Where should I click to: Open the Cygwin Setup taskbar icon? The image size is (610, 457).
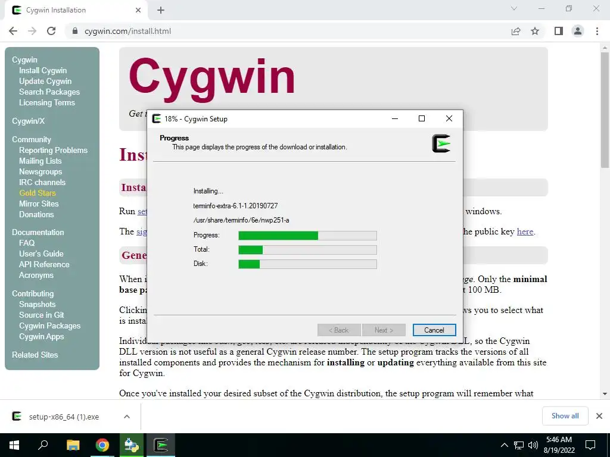click(x=161, y=445)
